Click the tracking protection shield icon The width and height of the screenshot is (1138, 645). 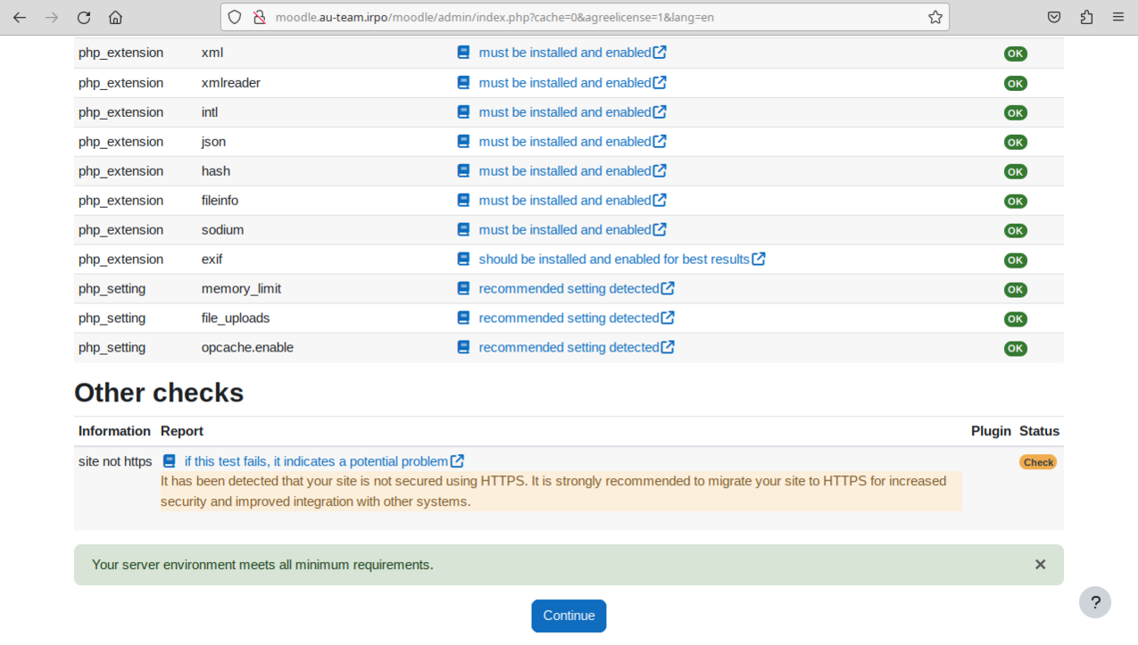(x=235, y=18)
